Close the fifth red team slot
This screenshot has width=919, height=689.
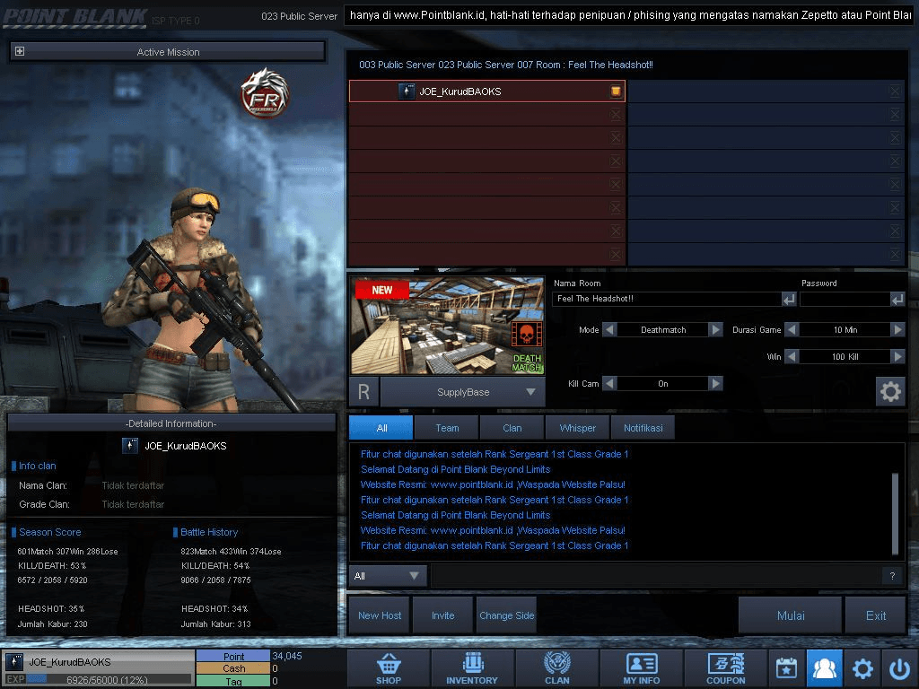[x=616, y=185]
